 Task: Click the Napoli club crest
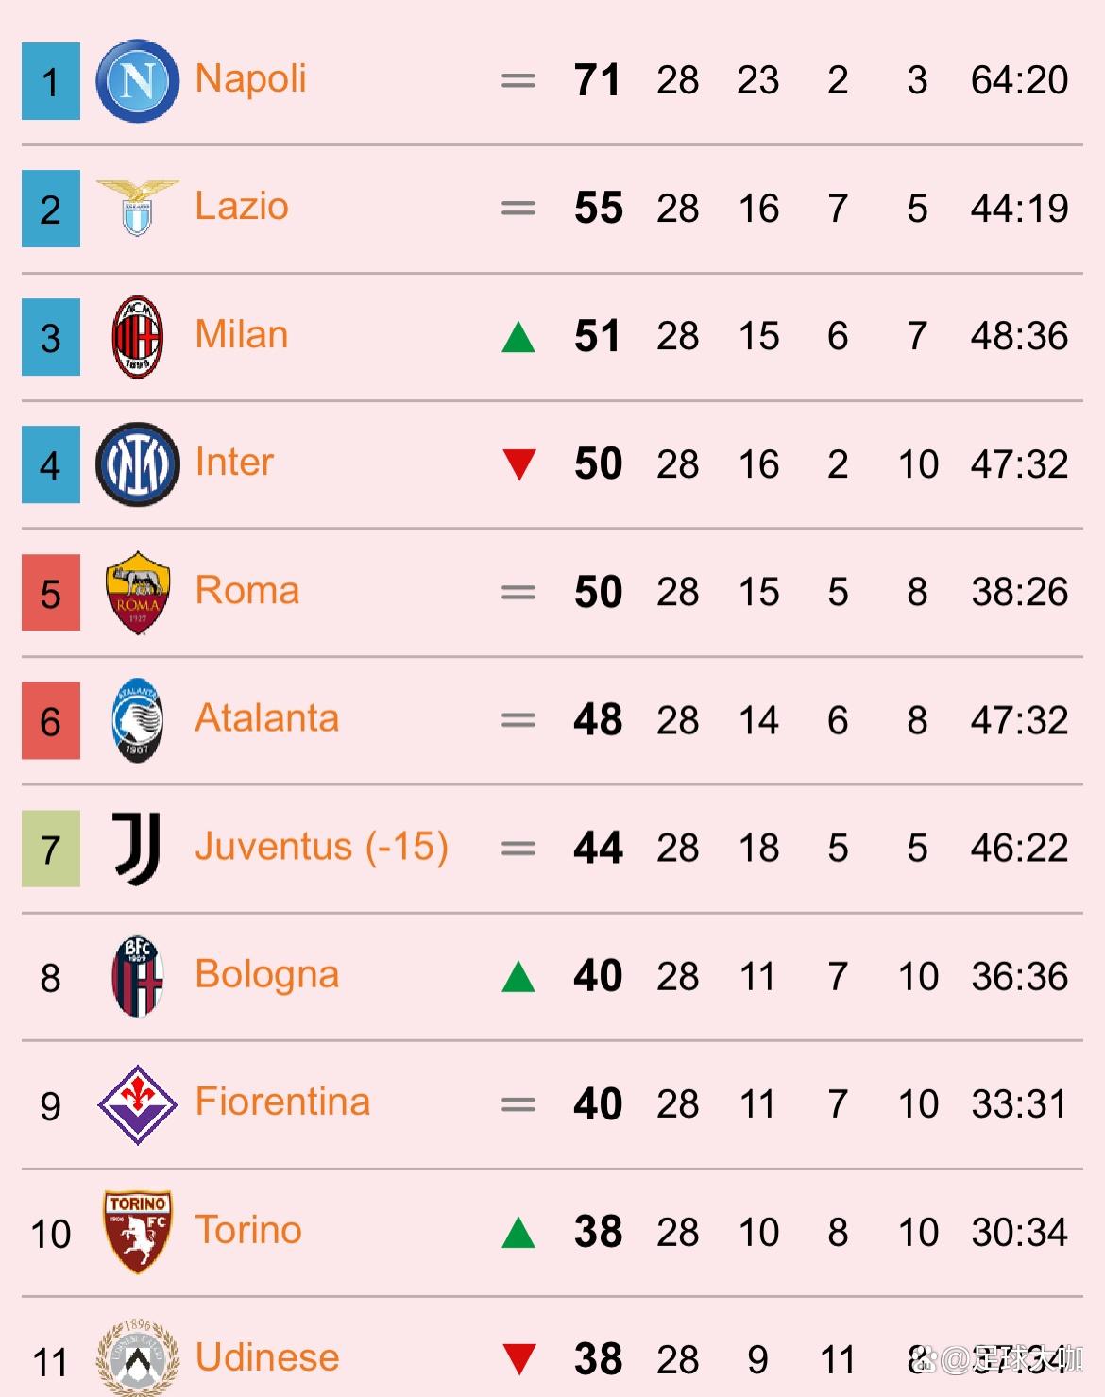pyautogui.click(x=138, y=81)
